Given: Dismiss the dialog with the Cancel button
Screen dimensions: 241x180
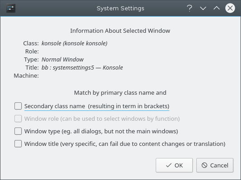Looking at the screenshot, I should coord(215,165).
